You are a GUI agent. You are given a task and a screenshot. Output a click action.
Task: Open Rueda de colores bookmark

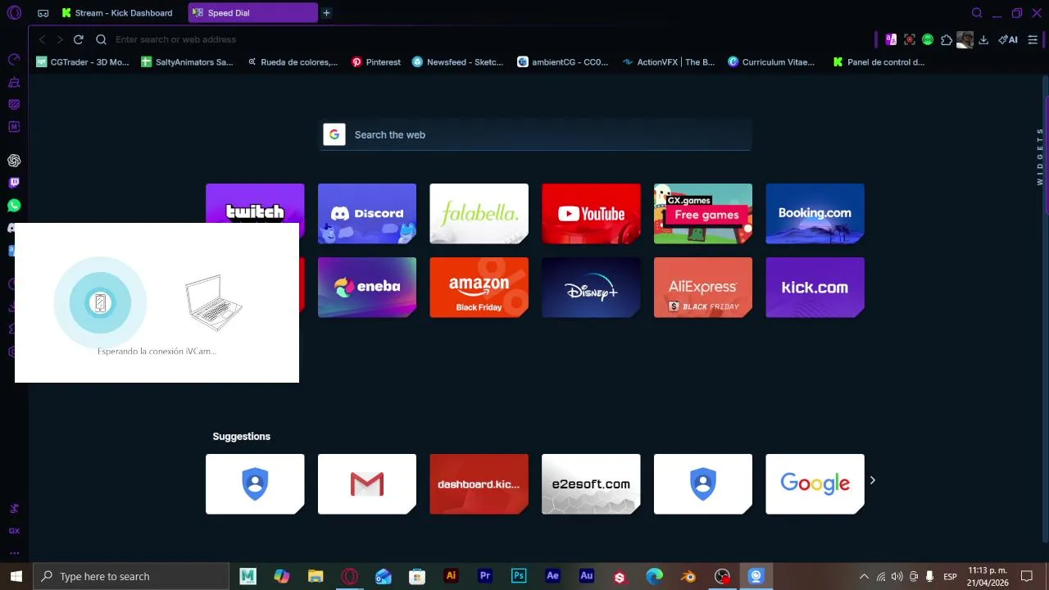[x=293, y=61]
